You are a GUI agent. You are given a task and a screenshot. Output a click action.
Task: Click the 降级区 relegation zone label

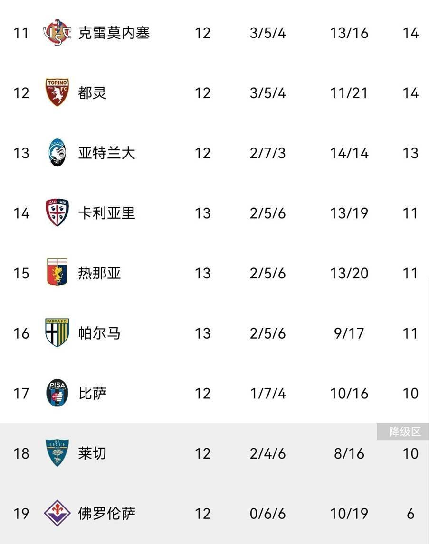click(405, 432)
